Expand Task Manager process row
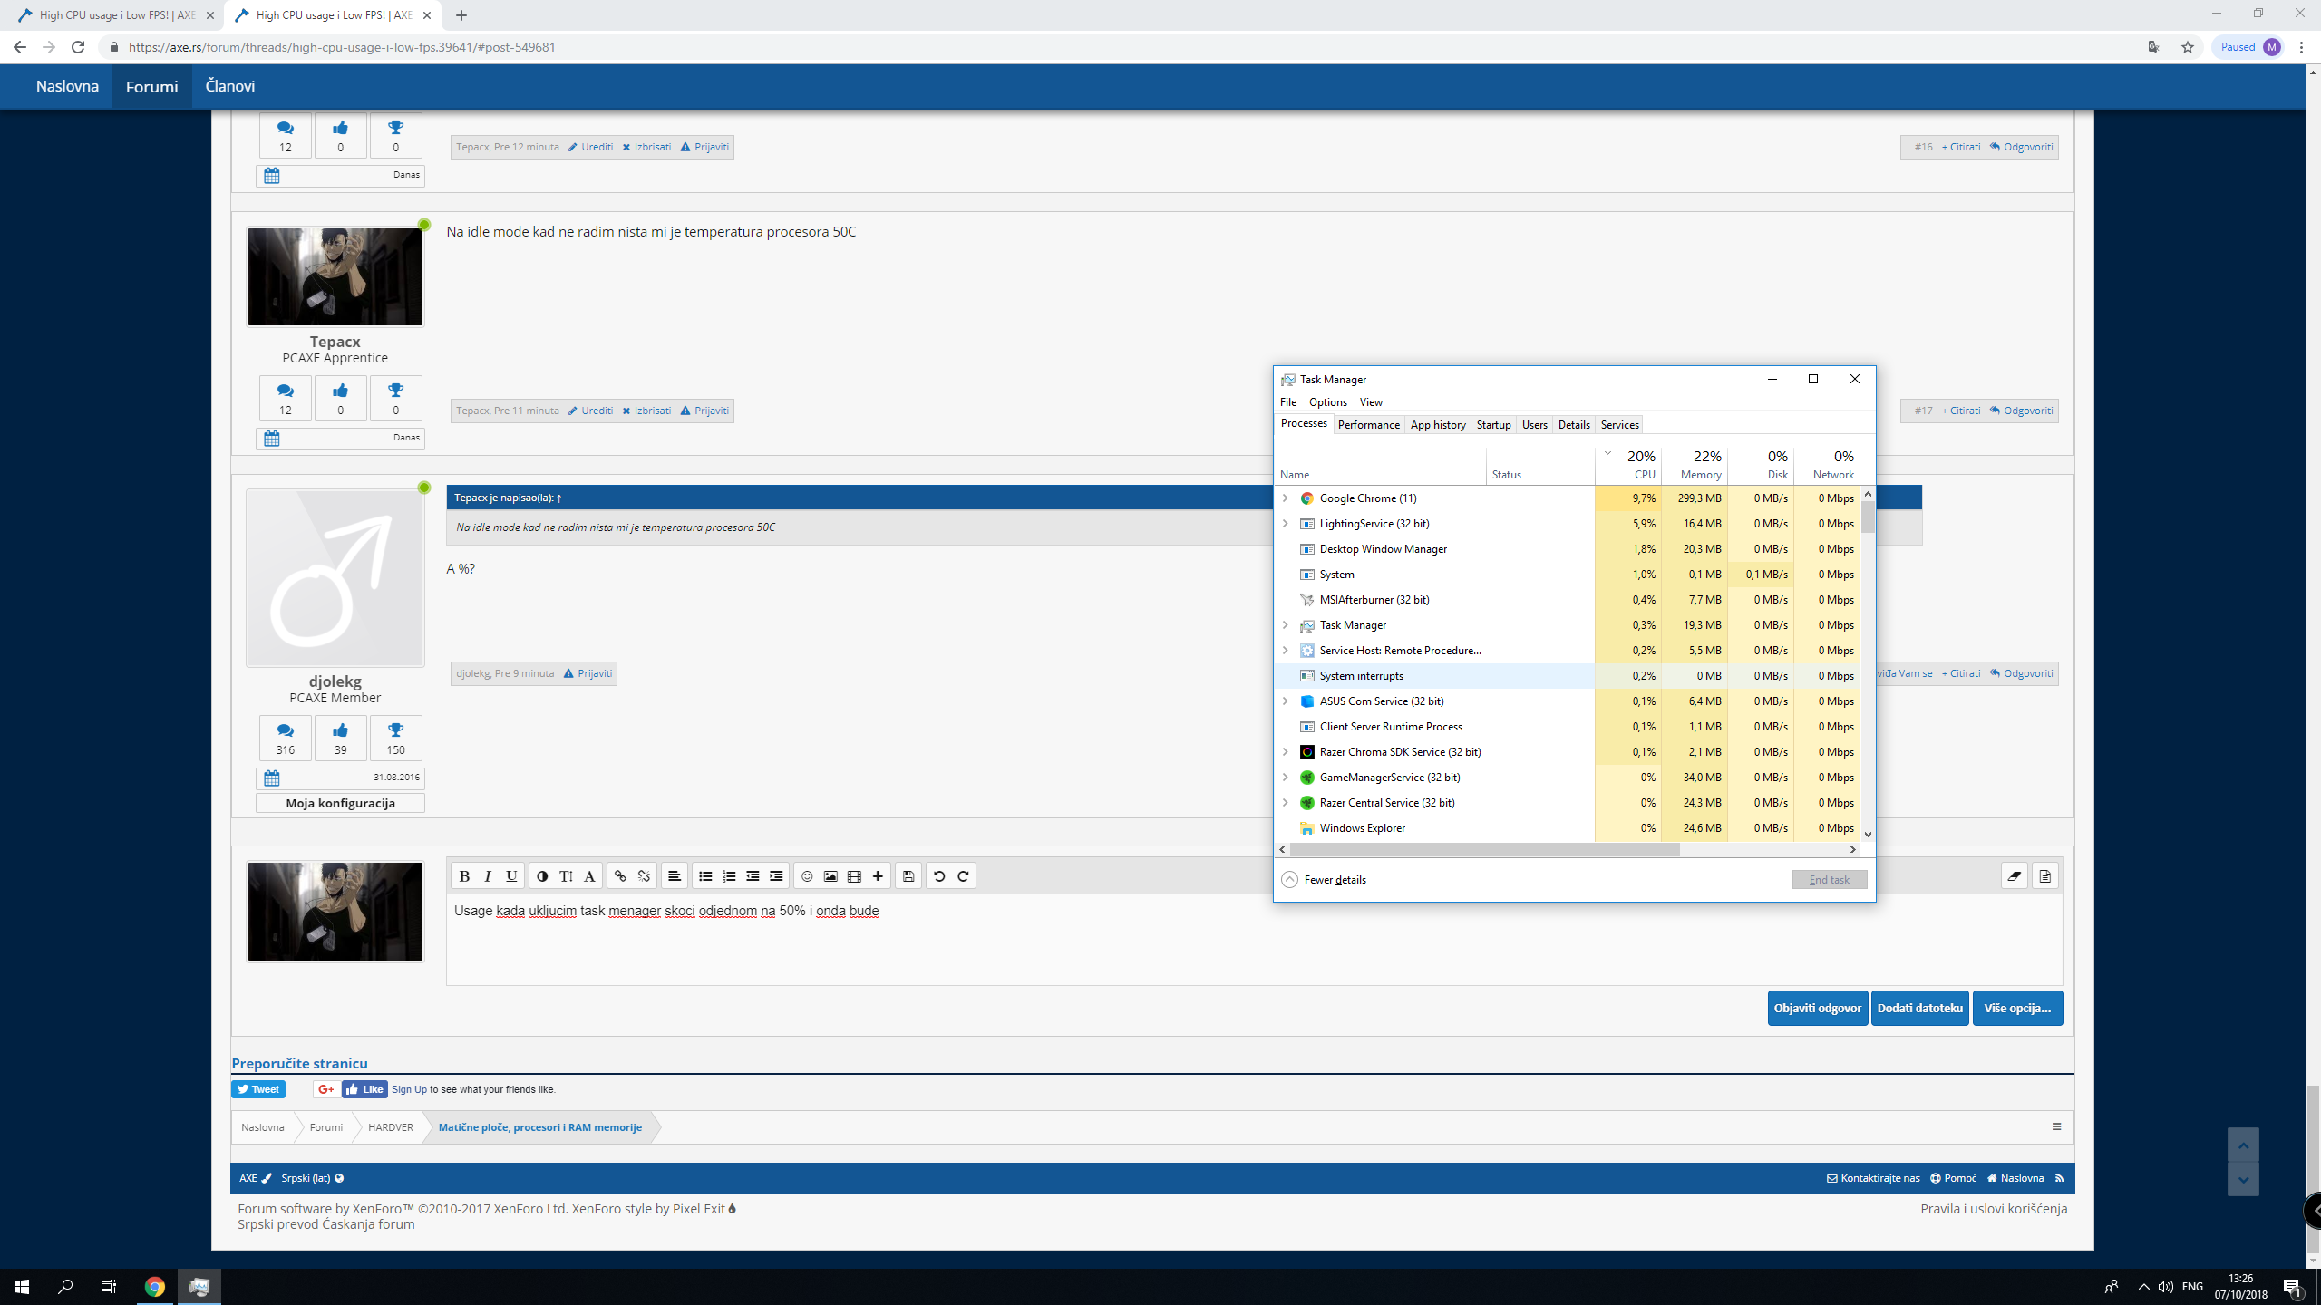2321x1305 pixels. pyautogui.click(x=1285, y=625)
